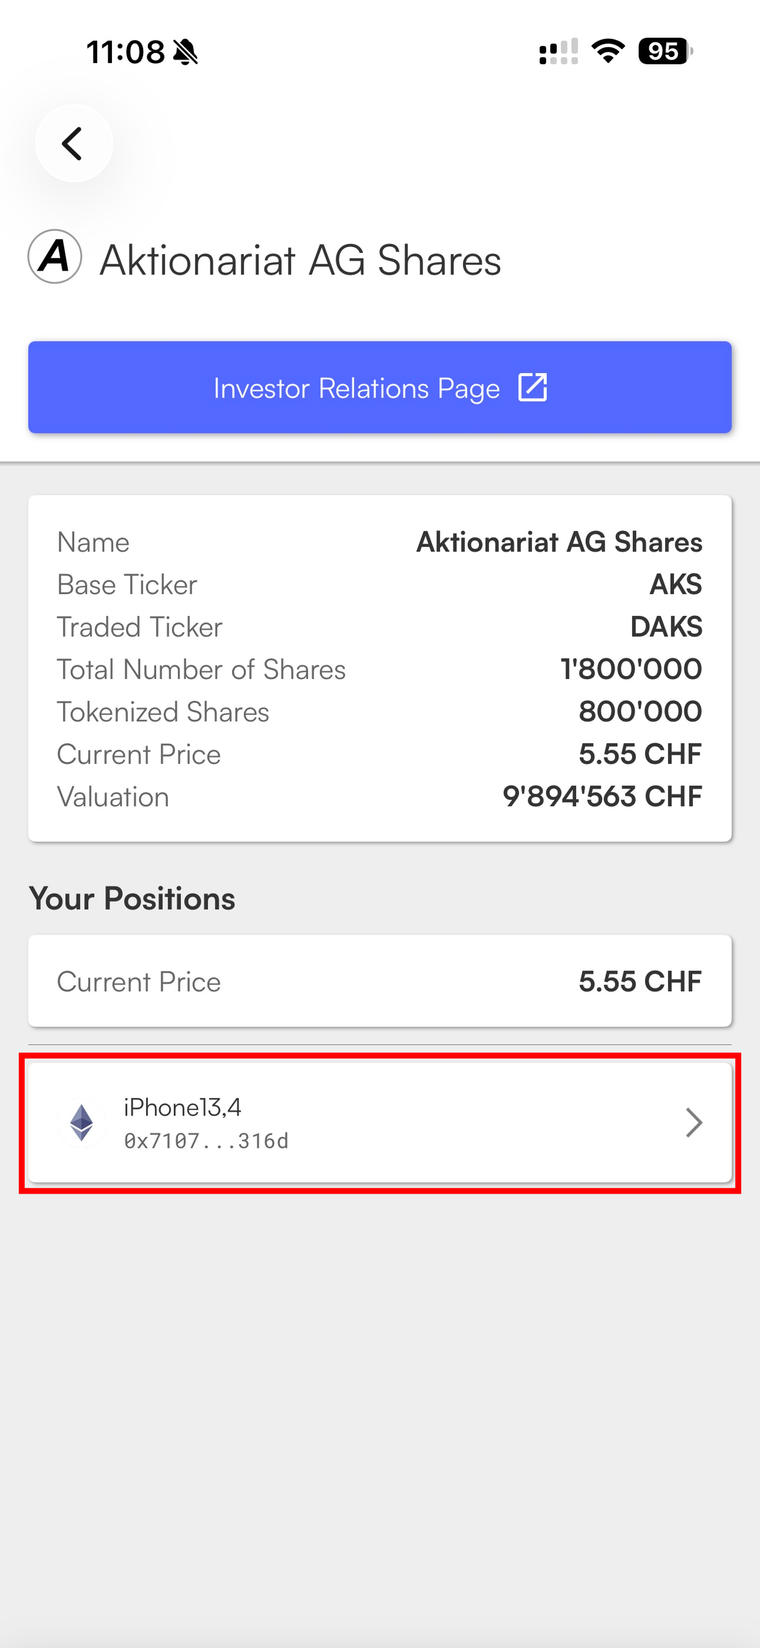This screenshot has width=760, height=1648.
Task: Tap the back arrow button
Action: [x=74, y=143]
